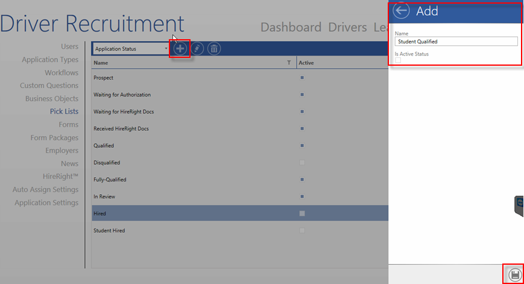Open the Name column filter icon
The height and width of the screenshot is (284, 524).
(289, 63)
